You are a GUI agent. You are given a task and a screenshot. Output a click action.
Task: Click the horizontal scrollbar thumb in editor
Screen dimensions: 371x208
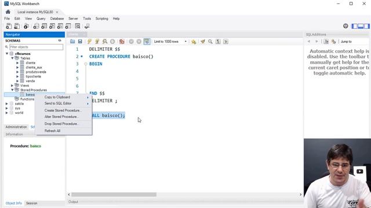(x=114, y=195)
